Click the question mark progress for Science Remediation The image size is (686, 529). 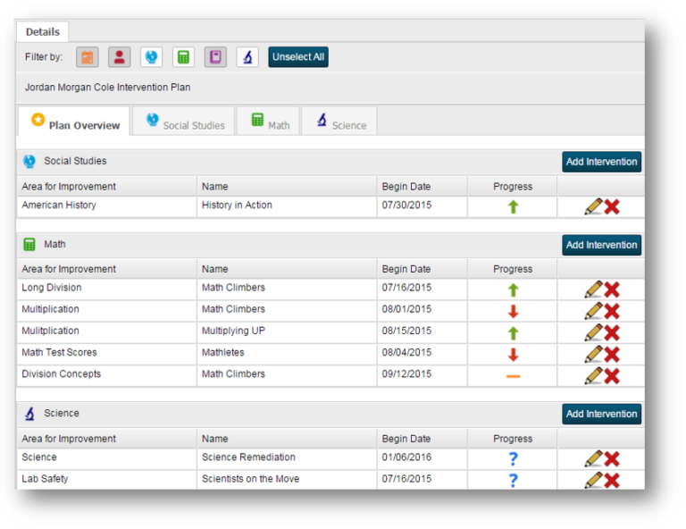pyautogui.click(x=513, y=459)
